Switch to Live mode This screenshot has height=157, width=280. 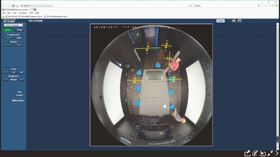coord(8,30)
